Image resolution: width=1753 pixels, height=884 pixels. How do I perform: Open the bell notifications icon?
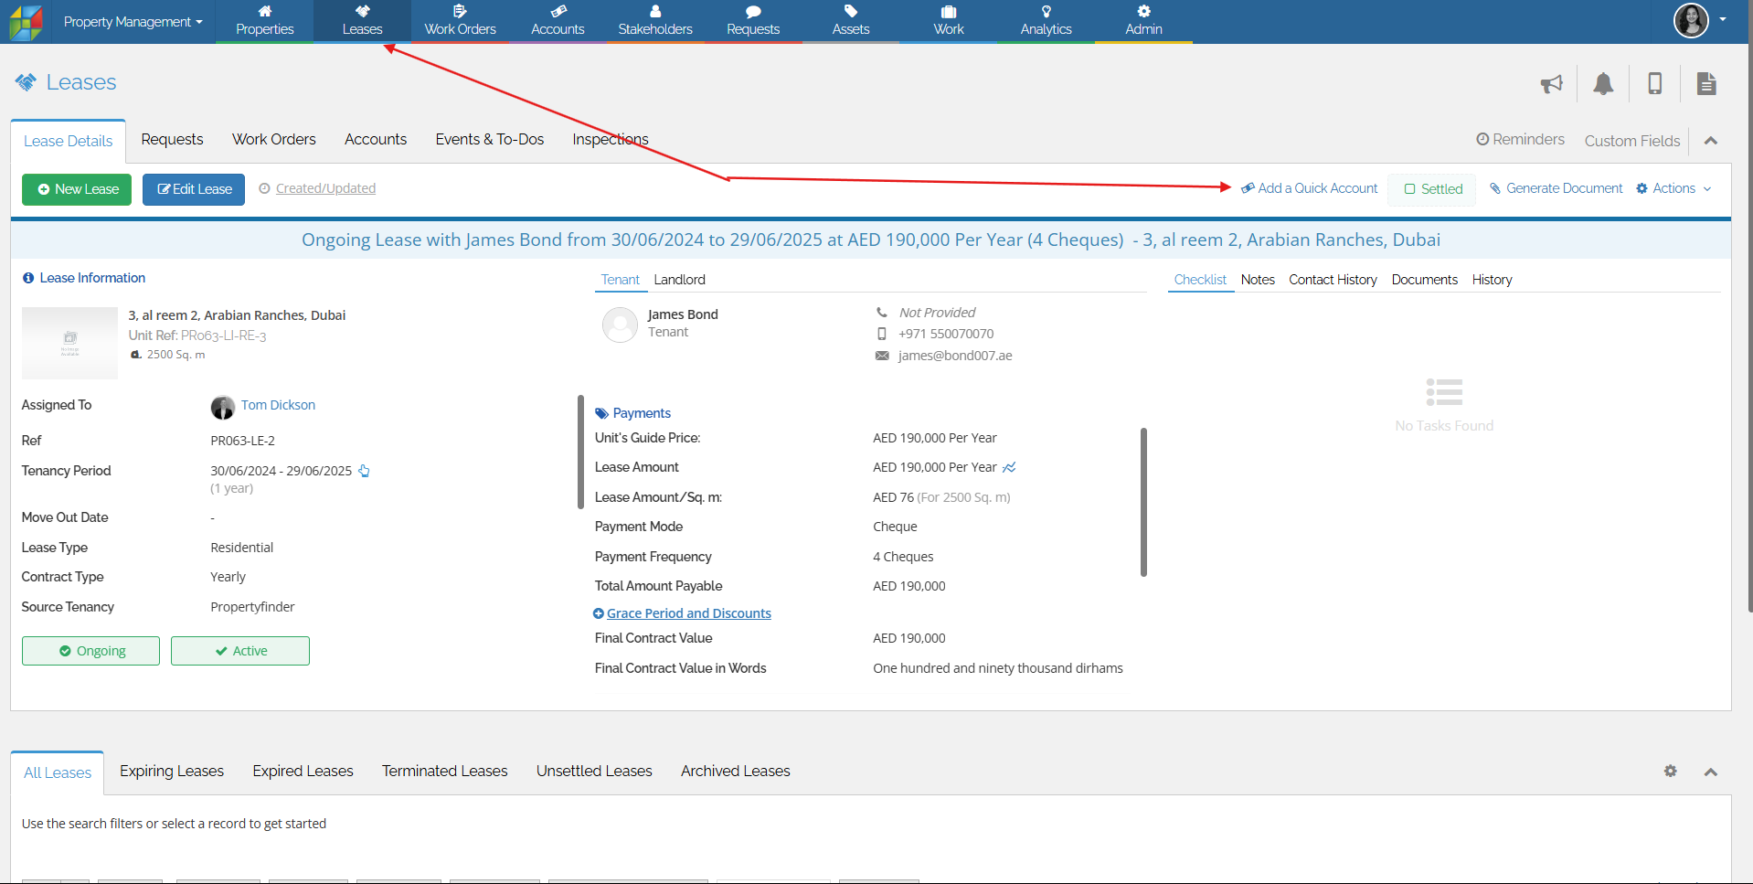(1603, 84)
